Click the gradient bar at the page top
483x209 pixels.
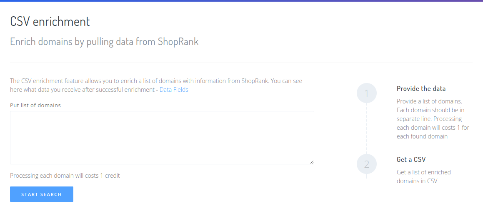coord(242,1)
